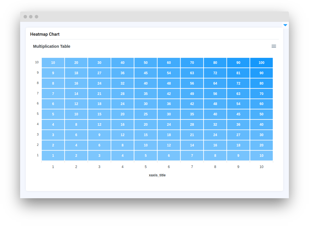Click the cell with value 1

(x=53, y=155)
